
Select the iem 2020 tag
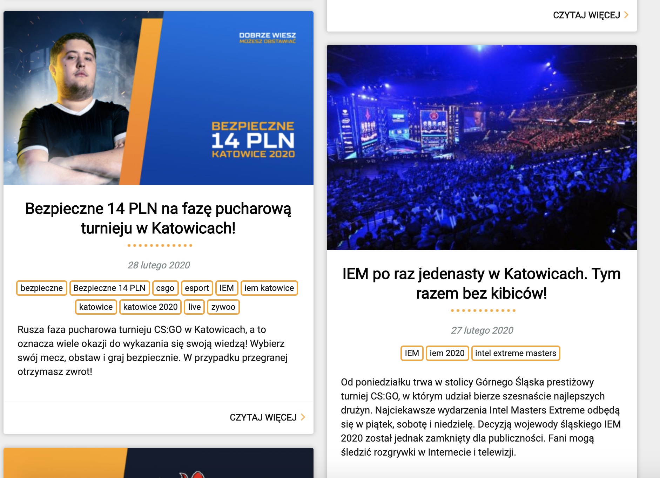click(x=447, y=353)
